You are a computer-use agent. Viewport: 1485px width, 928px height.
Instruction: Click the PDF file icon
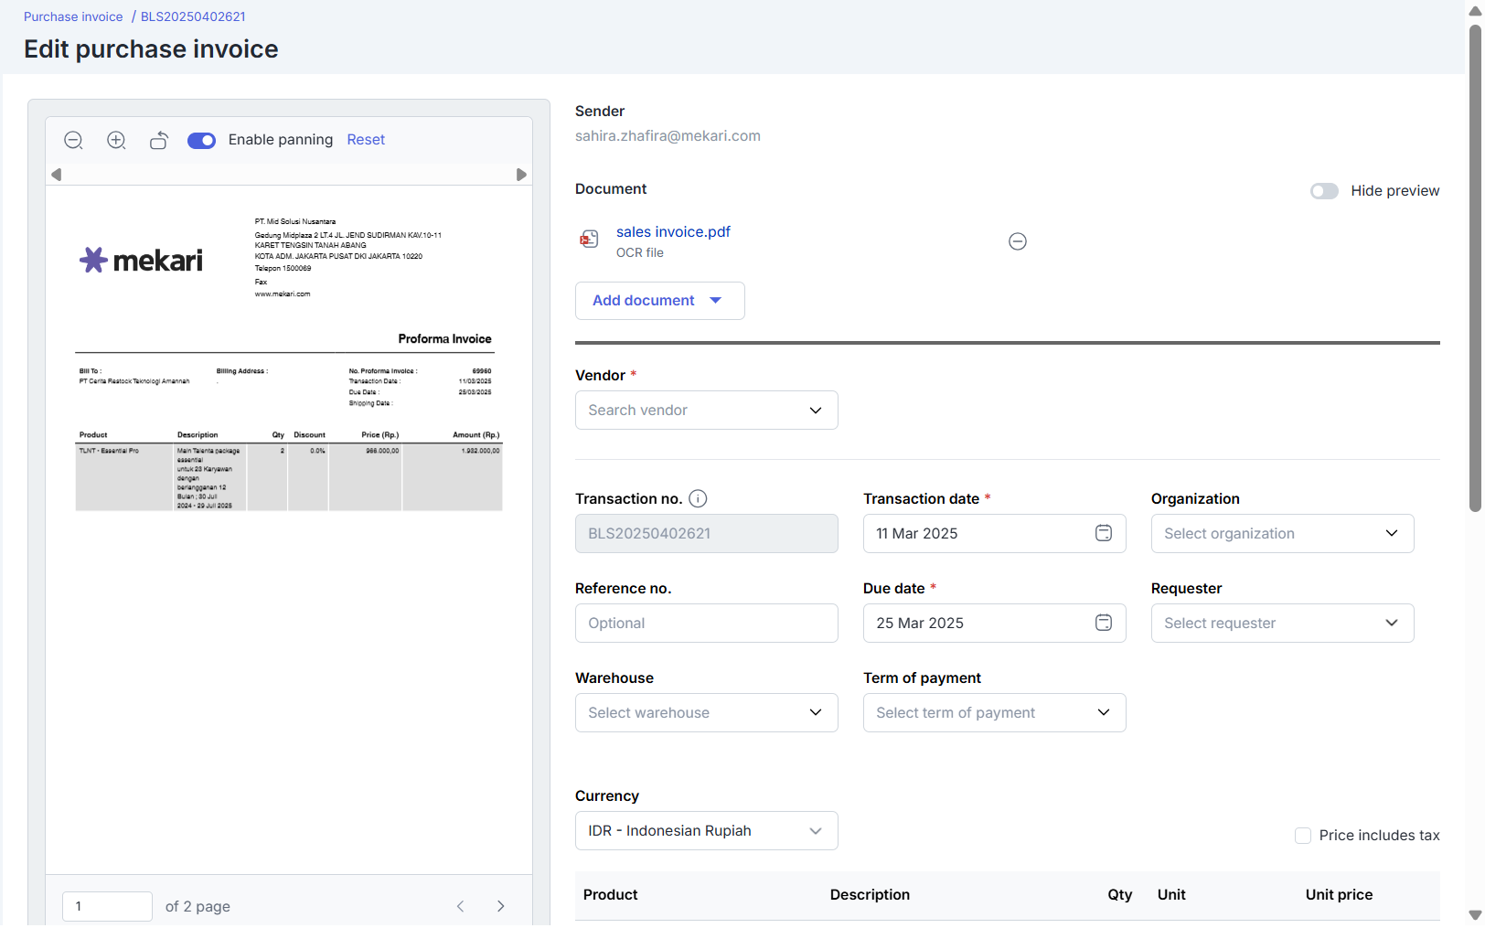pyautogui.click(x=589, y=240)
